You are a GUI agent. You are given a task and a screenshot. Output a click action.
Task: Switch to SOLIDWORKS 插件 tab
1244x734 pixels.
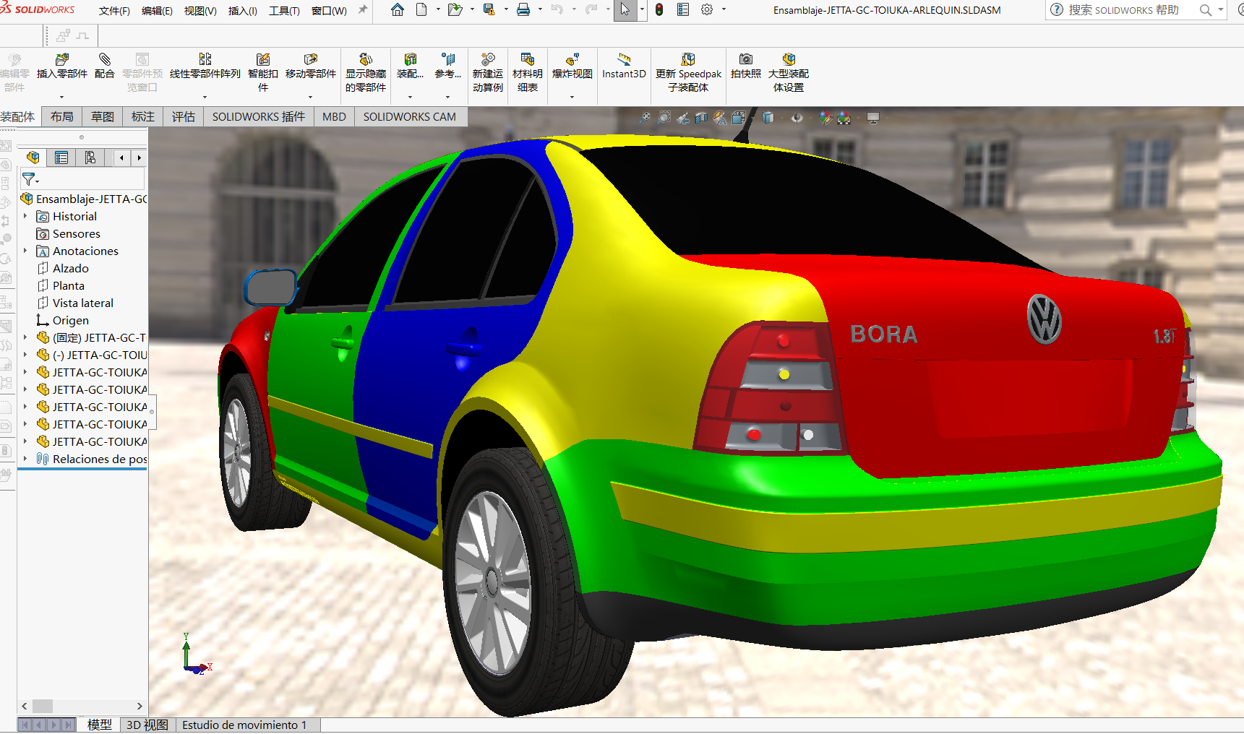coord(259,116)
